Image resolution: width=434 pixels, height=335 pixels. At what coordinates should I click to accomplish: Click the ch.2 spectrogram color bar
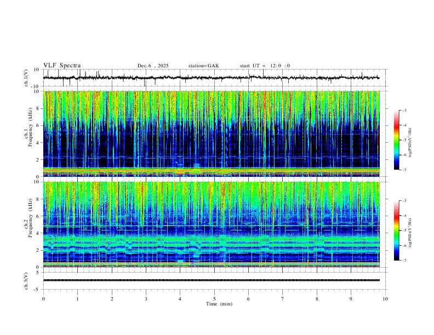coord(396,230)
